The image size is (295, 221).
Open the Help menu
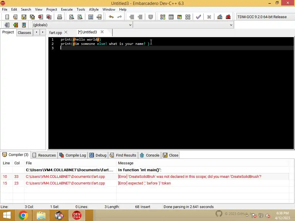point(123,9)
